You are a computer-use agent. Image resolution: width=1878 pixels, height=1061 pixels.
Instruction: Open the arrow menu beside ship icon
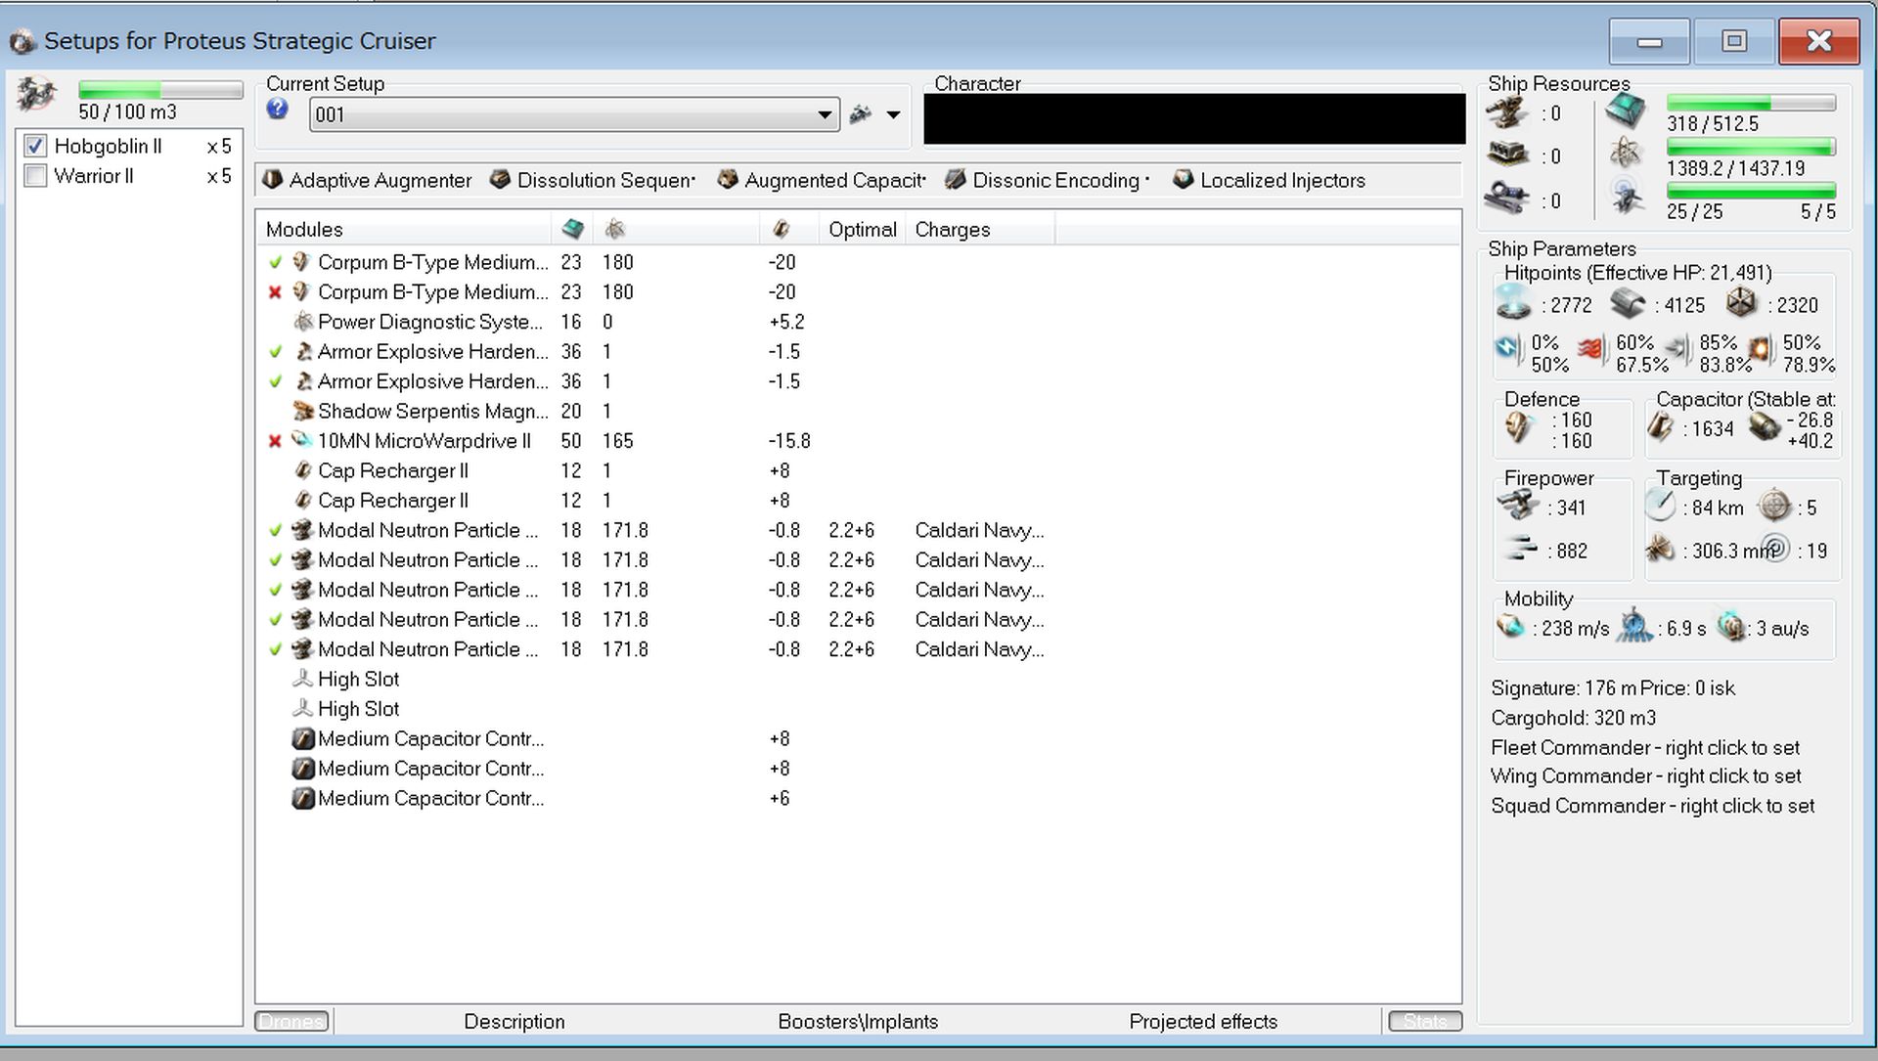pyautogui.click(x=893, y=115)
